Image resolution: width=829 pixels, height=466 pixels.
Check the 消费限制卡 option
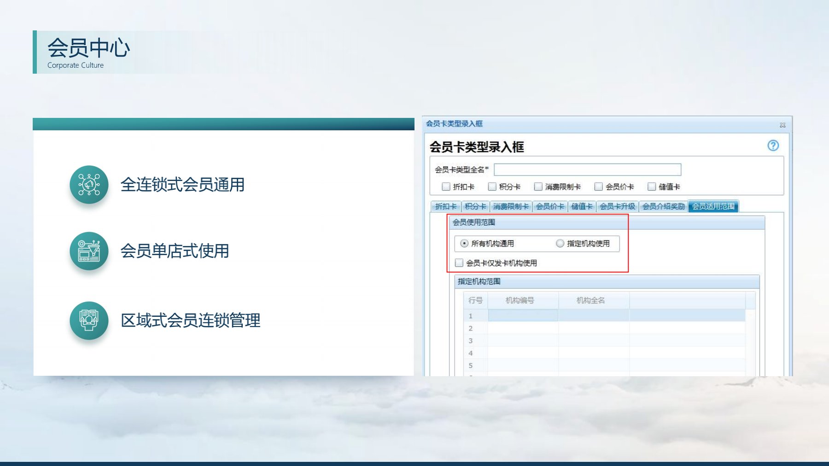[x=537, y=186]
